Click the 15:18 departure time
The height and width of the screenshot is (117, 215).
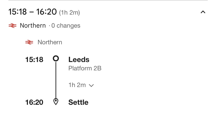click(x=34, y=60)
